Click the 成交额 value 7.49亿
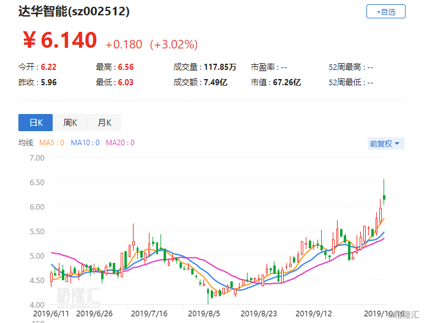 point(216,82)
